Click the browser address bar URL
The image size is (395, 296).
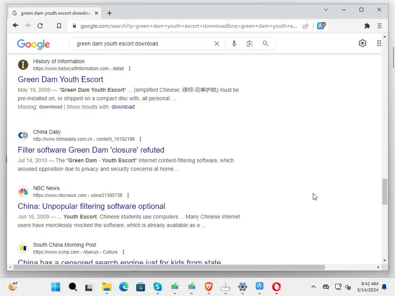[188, 26]
